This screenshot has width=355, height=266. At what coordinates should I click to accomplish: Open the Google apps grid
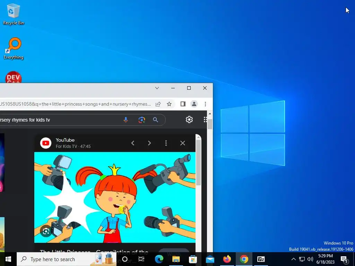point(205,119)
